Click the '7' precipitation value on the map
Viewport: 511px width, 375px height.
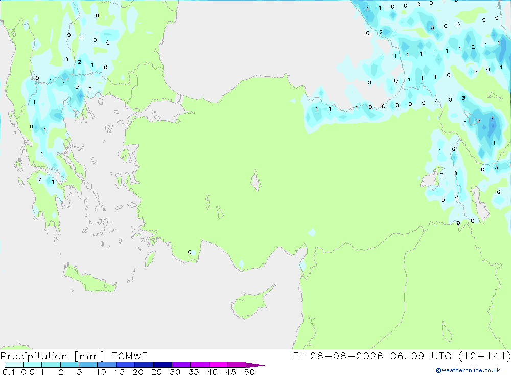[x=492, y=119]
